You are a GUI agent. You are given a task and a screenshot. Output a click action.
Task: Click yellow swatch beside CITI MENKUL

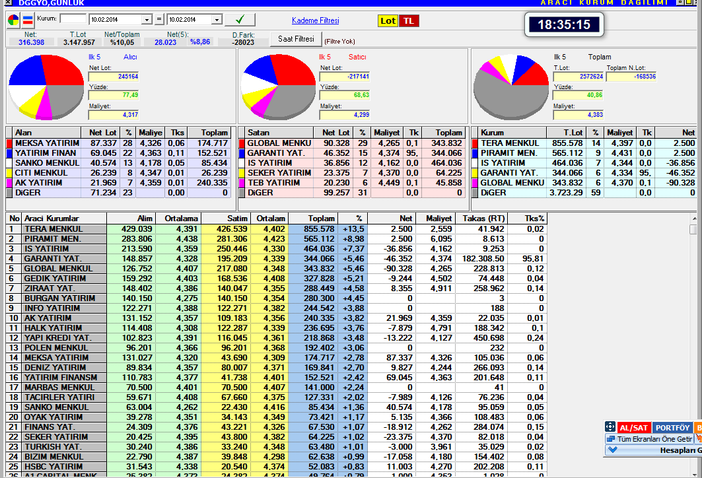(x=9, y=173)
